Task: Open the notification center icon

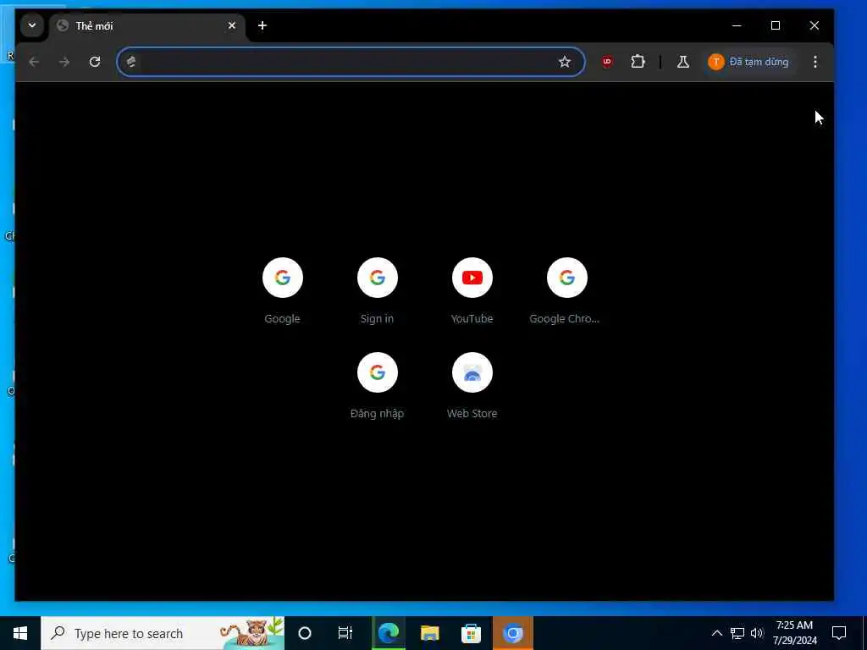Action: pyautogui.click(x=839, y=633)
